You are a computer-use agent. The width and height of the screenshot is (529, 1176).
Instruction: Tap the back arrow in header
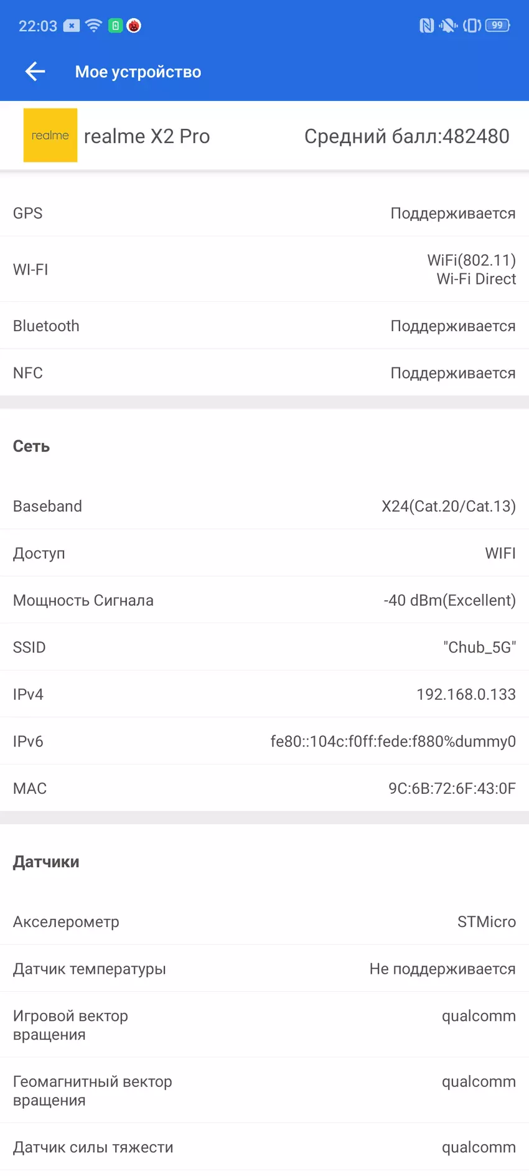tap(35, 72)
